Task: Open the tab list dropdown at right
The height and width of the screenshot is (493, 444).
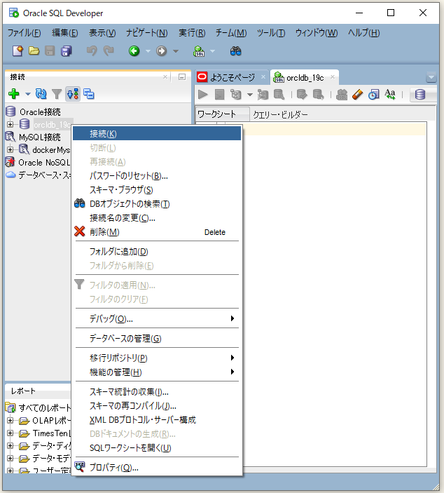Action: (431, 77)
